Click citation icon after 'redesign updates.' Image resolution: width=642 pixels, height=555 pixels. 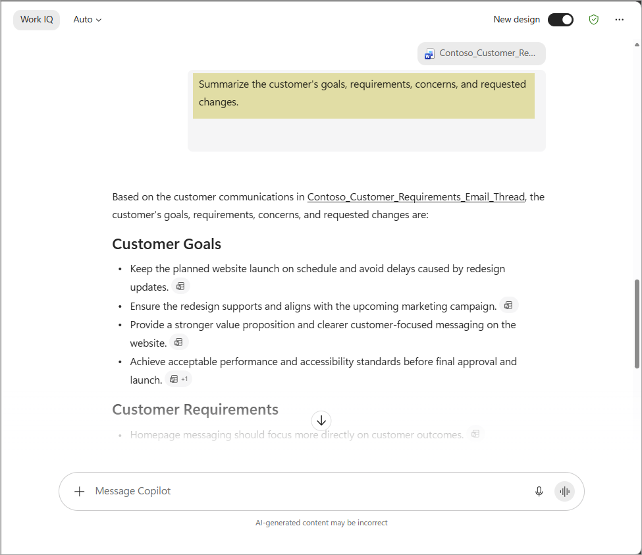point(180,286)
